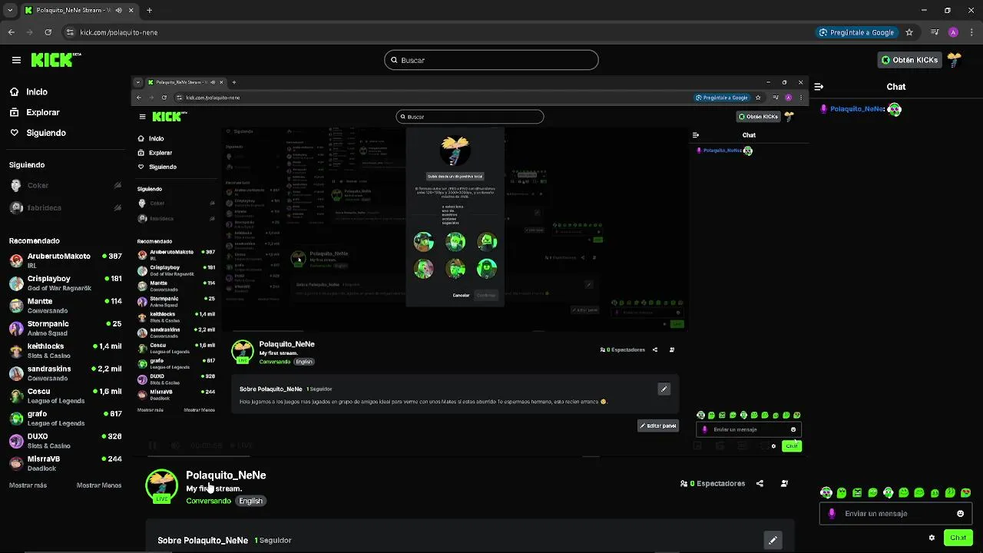Collapse the chat panel with arrow icon
This screenshot has height=553, width=983.
pyautogui.click(x=819, y=87)
